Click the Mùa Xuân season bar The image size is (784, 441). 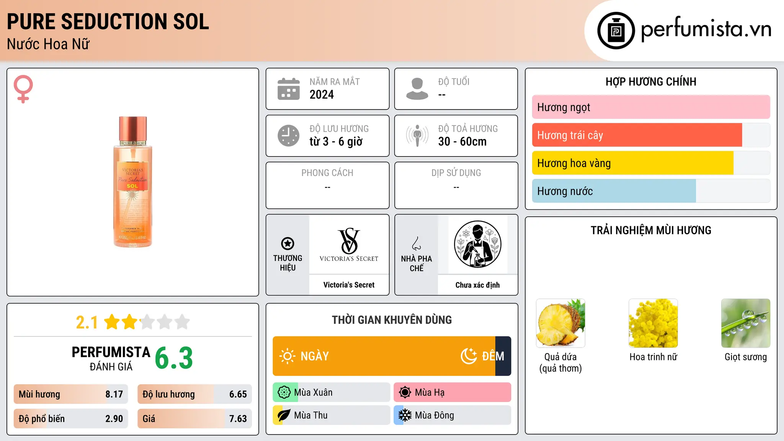point(332,392)
